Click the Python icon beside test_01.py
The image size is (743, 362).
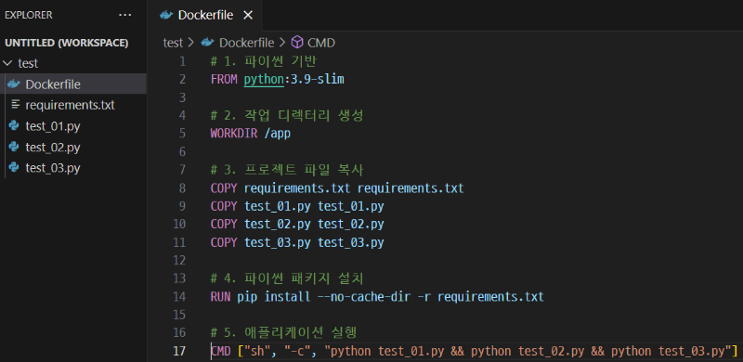tap(14, 126)
